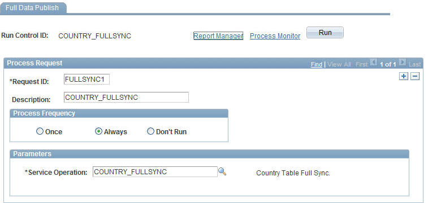
Task: Click the View All link
Action: pyautogui.click(x=339, y=64)
